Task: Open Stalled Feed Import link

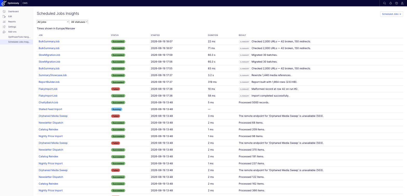Action: pyautogui.click(x=50, y=109)
